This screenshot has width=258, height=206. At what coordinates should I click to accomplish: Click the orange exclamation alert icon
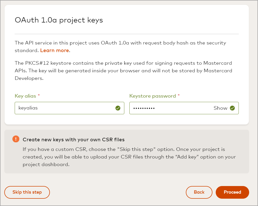coord(16,139)
